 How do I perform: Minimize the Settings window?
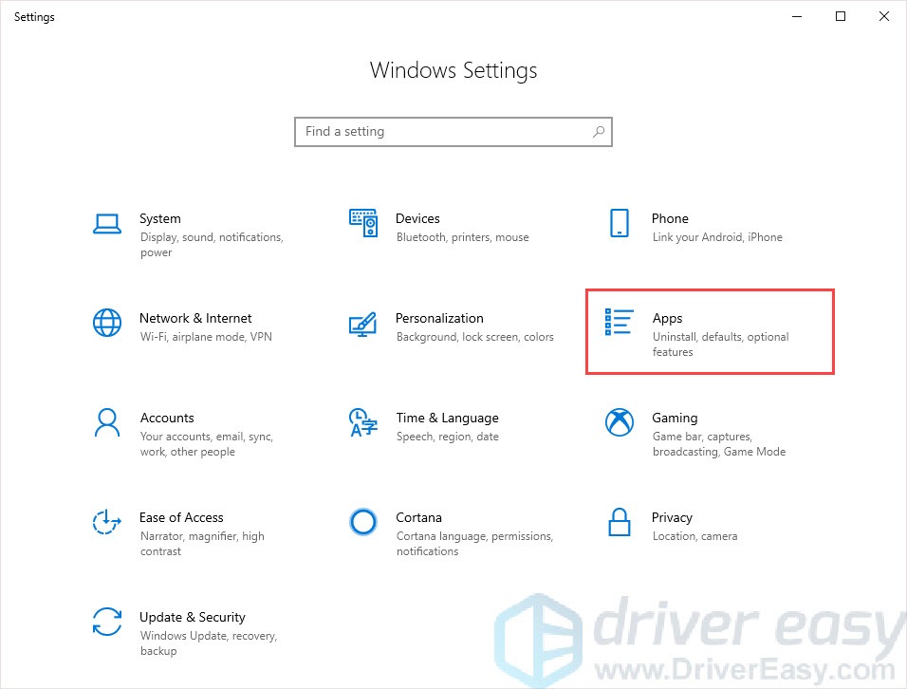797,16
